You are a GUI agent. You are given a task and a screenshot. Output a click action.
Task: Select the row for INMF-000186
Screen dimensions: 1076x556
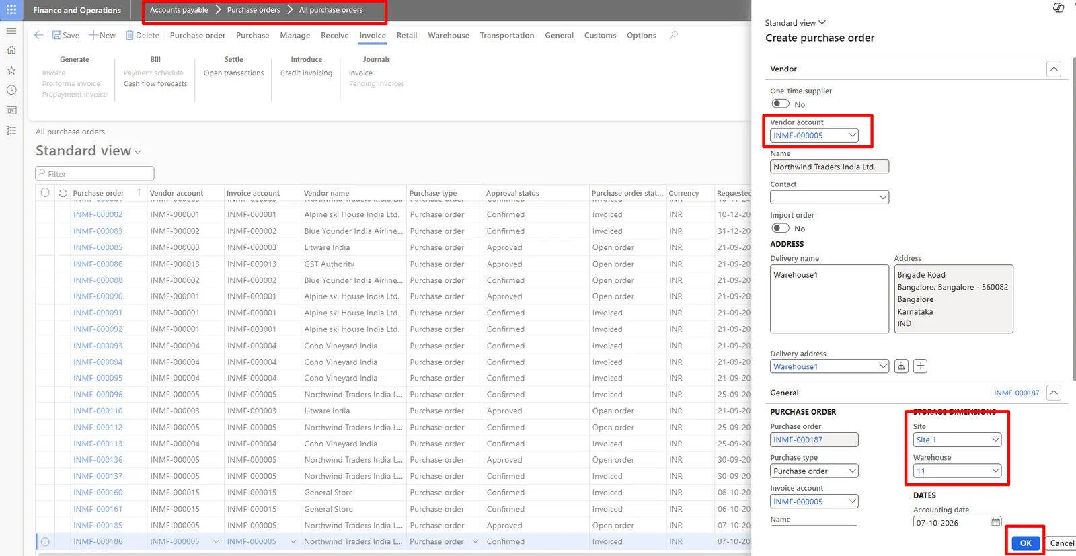point(45,542)
